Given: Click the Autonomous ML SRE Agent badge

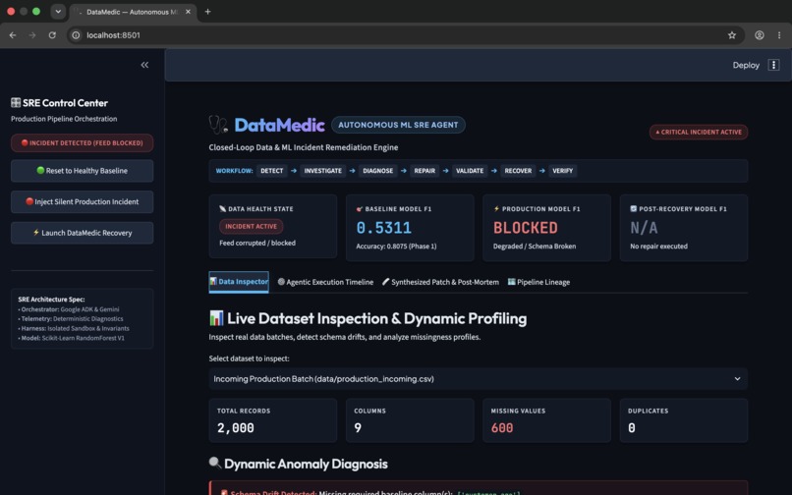Looking at the screenshot, I should 398,125.
